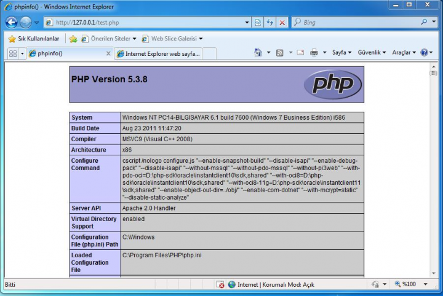The width and height of the screenshot is (443, 296).
Task: Expand the Home button dropdown arrow
Action: click(268, 52)
